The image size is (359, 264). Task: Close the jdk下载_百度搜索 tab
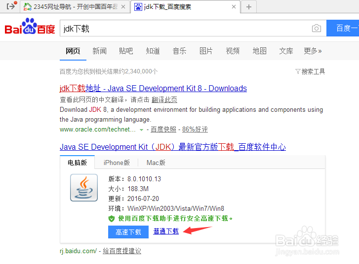click(x=234, y=6)
